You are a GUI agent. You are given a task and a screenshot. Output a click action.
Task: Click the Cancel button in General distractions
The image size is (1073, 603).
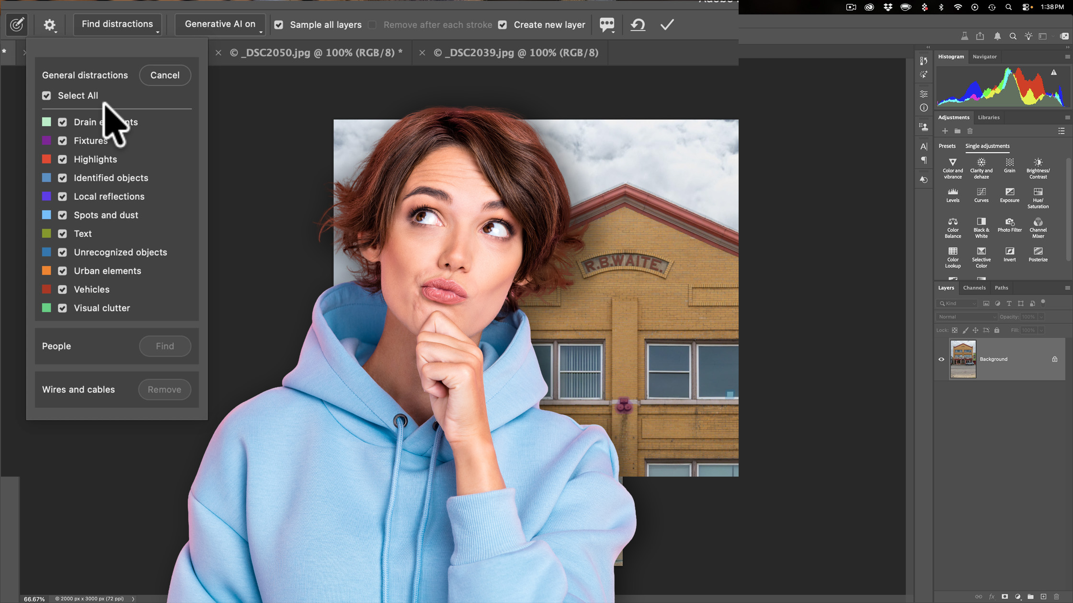pyautogui.click(x=165, y=75)
